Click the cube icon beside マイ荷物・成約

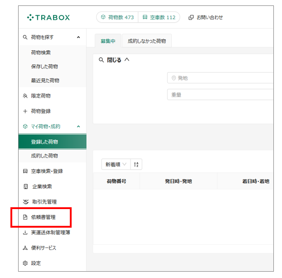click(25, 127)
